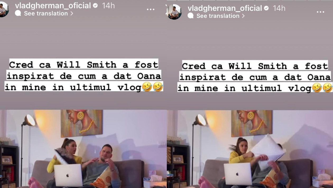Tap the right video with the pillow hit
This screenshot has height=188, width=333.
pyautogui.click(x=250, y=149)
